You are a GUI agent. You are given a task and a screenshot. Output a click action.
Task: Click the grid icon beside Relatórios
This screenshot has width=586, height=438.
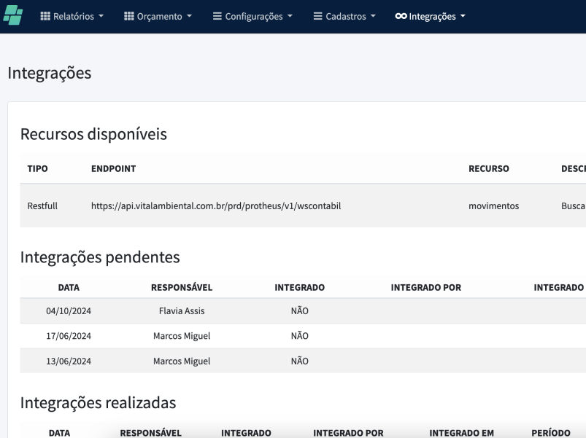(x=45, y=17)
